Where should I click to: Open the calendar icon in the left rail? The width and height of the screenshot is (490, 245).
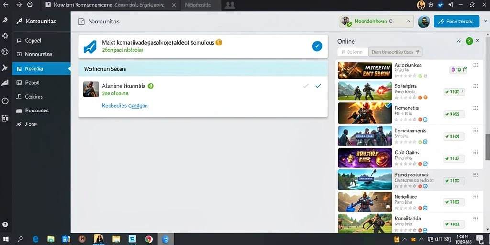tap(5, 118)
